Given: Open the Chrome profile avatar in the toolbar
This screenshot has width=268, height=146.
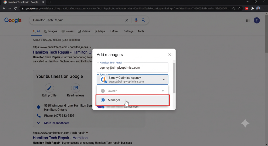Looking at the screenshot, I should (258, 8).
